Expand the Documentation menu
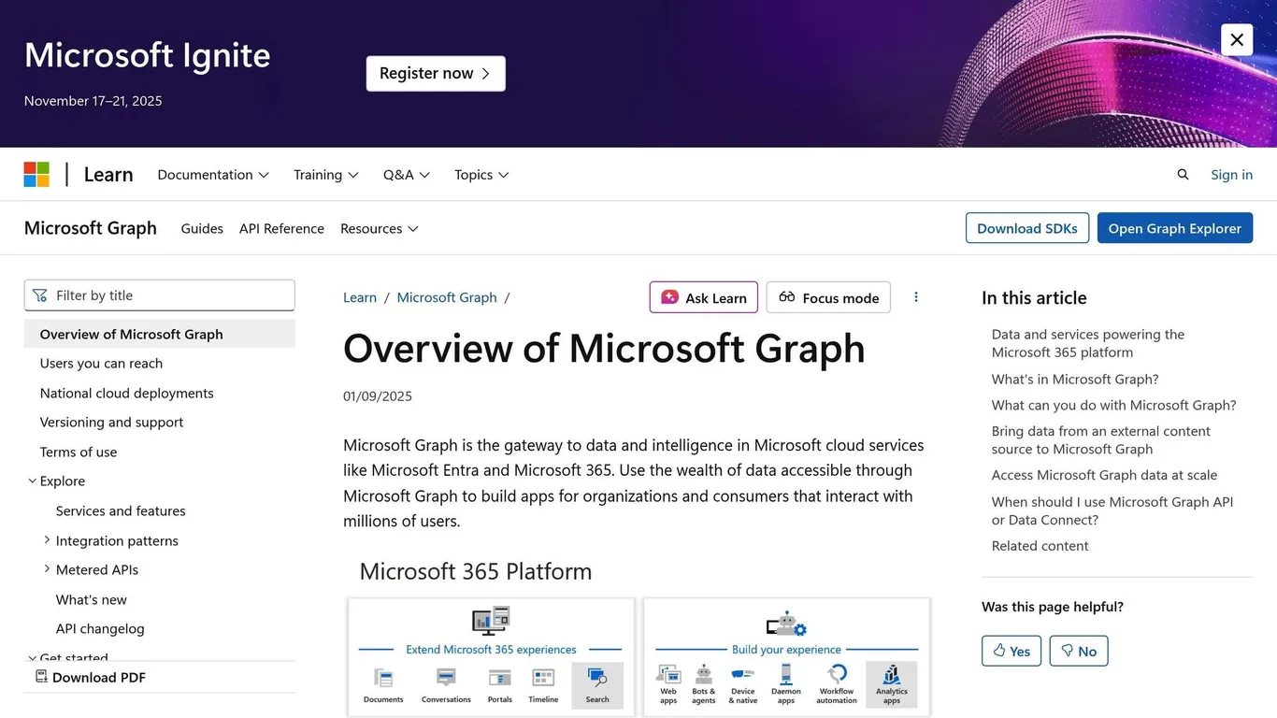Image resolution: width=1277 pixels, height=718 pixels. pos(213,175)
